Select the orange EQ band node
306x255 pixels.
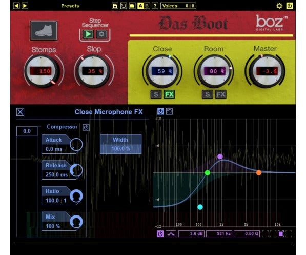(259, 173)
